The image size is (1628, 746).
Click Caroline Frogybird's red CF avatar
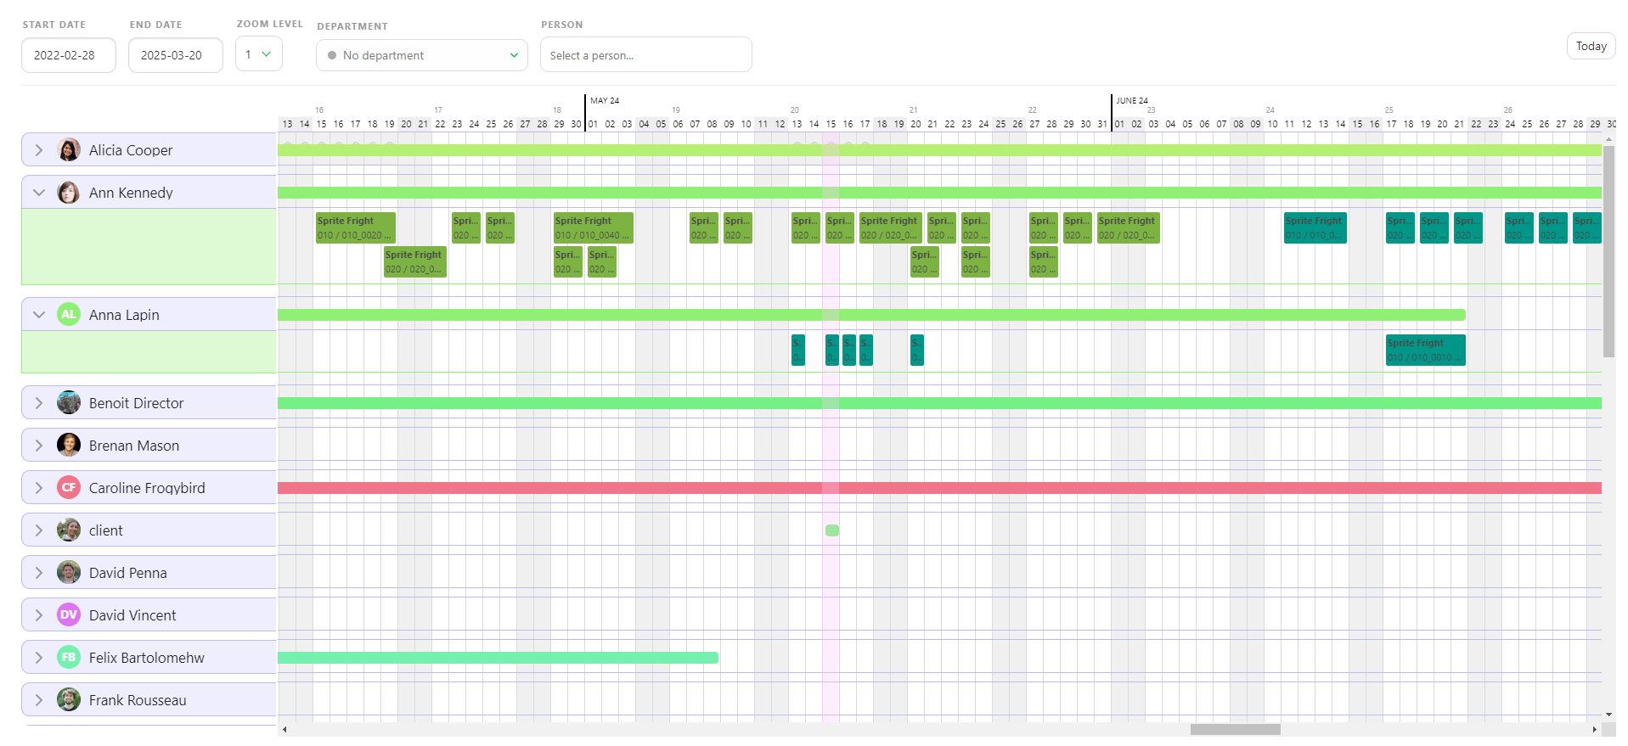point(69,487)
